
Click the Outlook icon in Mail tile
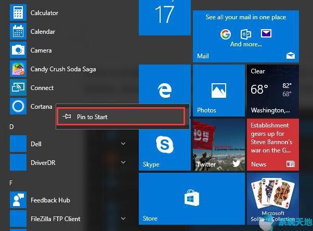(246, 34)
